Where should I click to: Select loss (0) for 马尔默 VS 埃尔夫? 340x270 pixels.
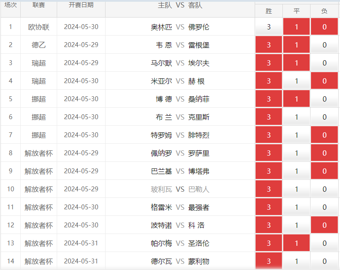pos(325,63)
